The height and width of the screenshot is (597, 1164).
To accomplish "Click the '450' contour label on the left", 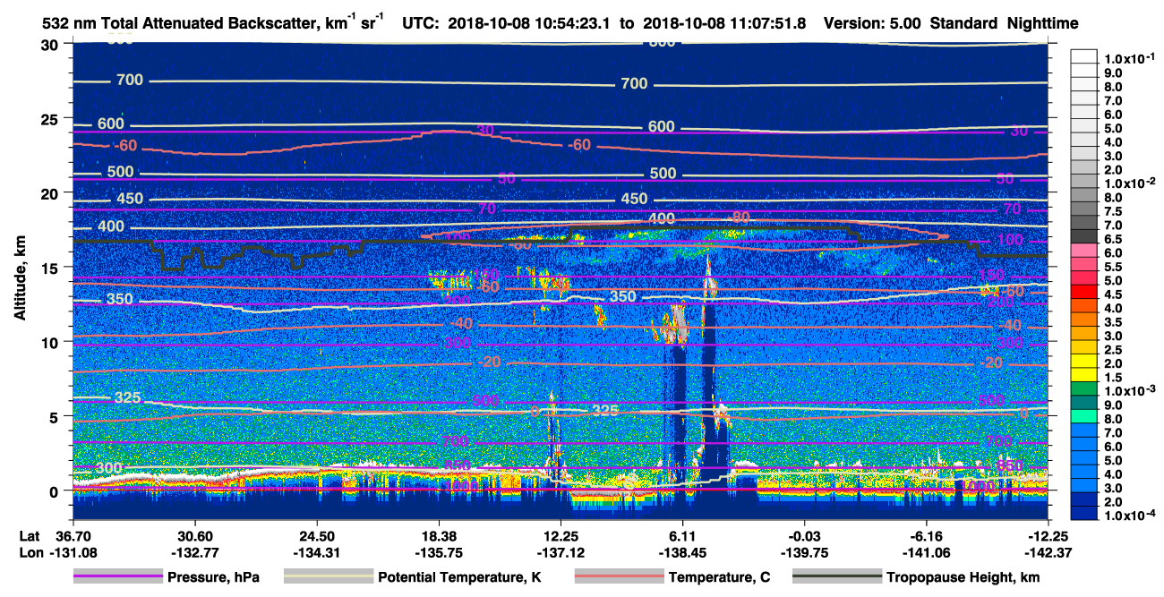I will (130, 198).
